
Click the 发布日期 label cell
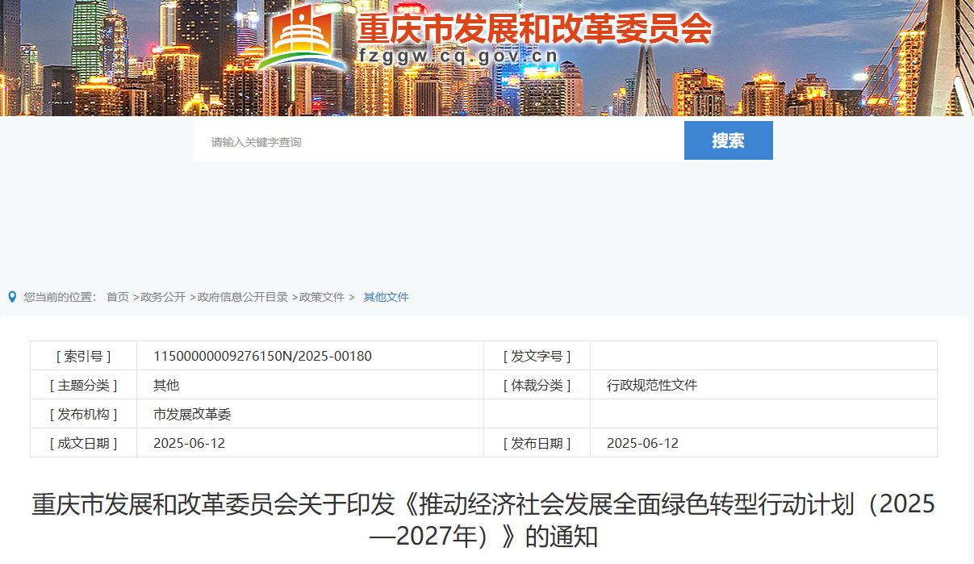(x=537, y=443)
